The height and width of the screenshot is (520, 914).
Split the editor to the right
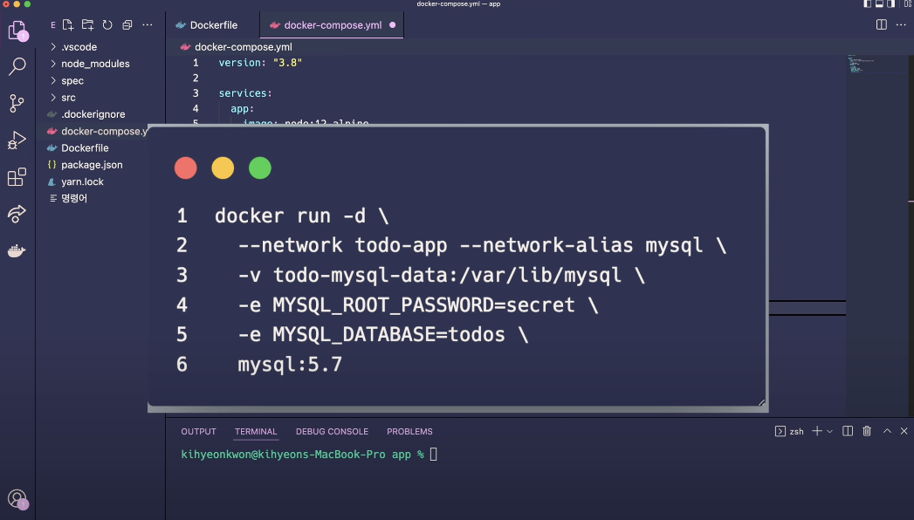(x=882, y=24)
